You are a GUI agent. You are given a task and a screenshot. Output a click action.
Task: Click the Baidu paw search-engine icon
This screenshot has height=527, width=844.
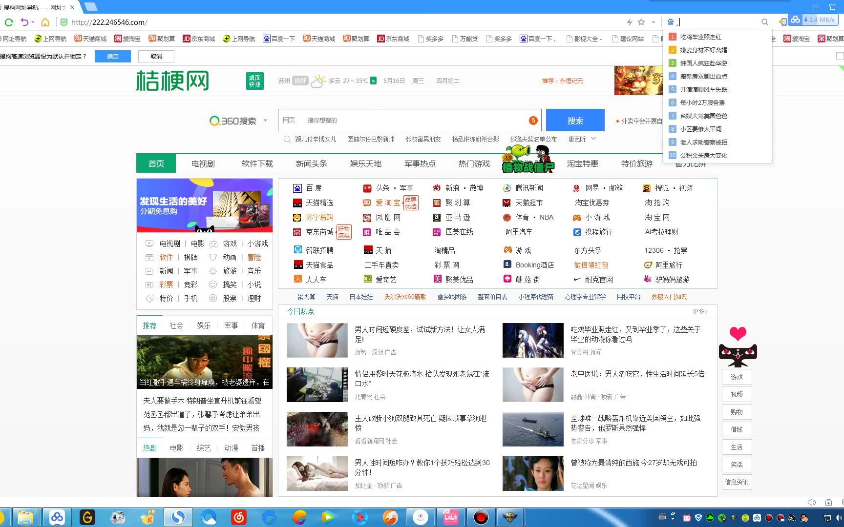pos(671,22)
